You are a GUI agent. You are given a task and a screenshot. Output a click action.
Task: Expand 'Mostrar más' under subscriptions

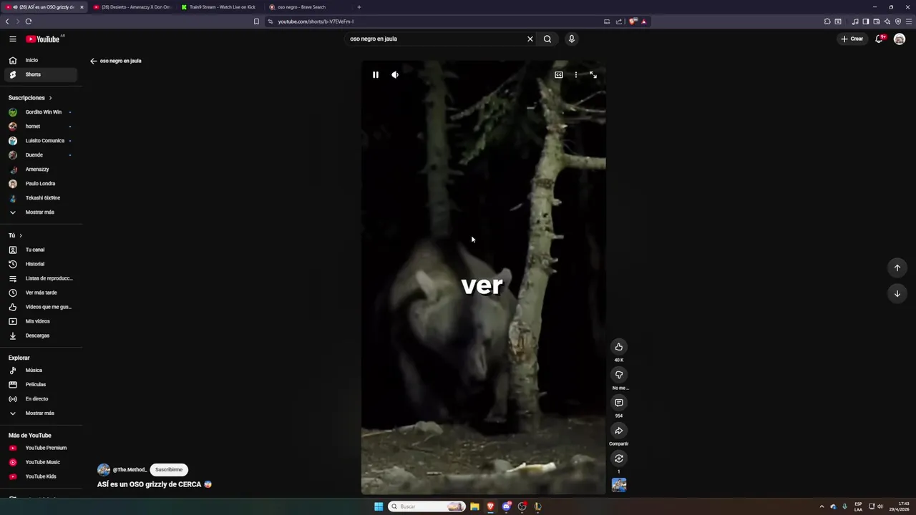40,212
